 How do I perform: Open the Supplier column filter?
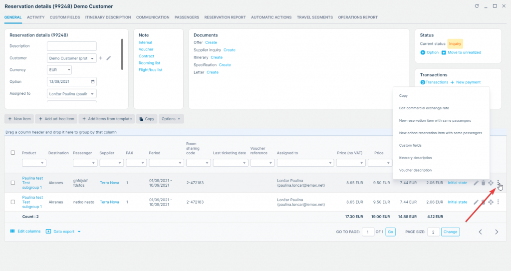[120, 163]
